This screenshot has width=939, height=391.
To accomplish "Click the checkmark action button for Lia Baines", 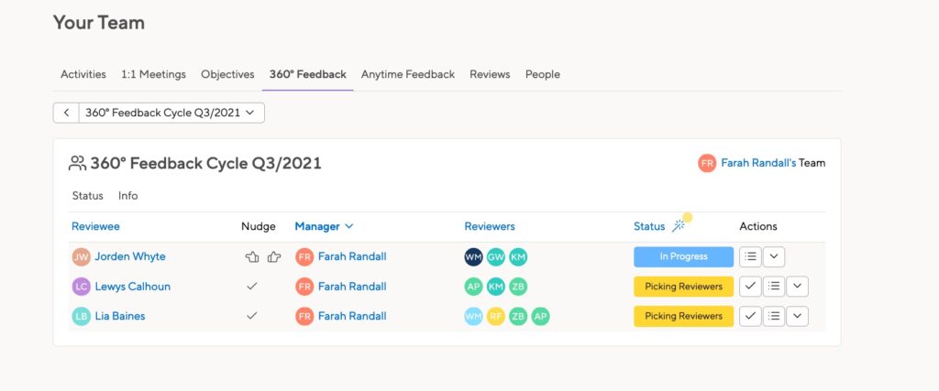I will [750, 316].
